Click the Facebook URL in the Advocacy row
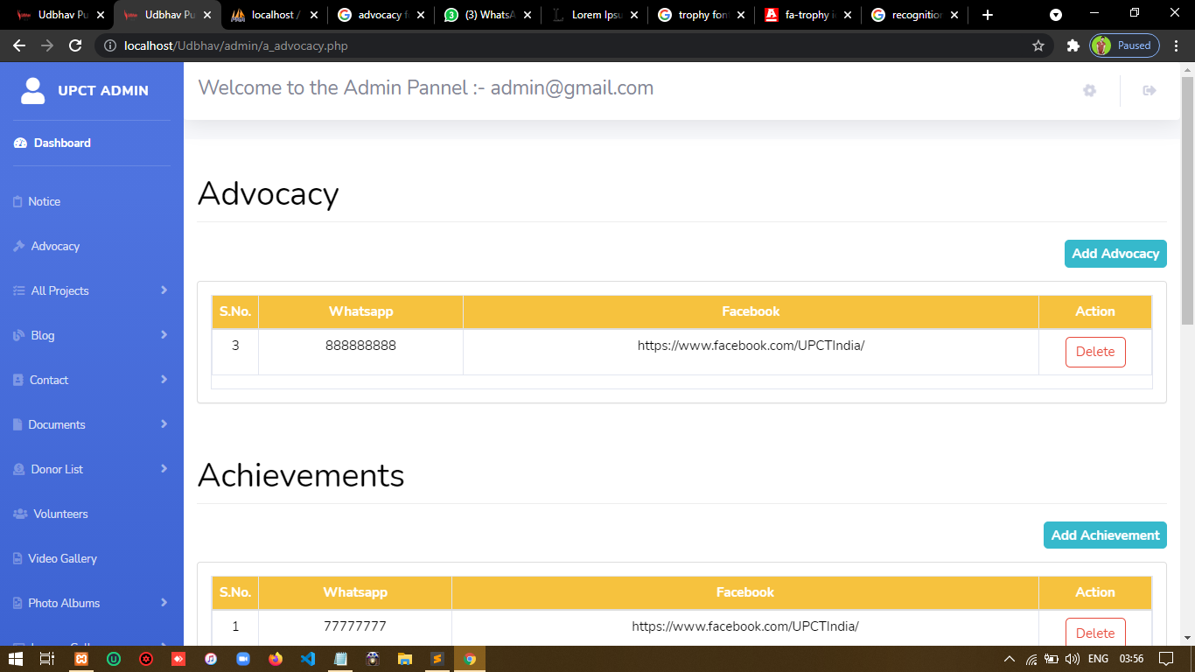This screenshot has height=672, width=1195. (751, 346)
